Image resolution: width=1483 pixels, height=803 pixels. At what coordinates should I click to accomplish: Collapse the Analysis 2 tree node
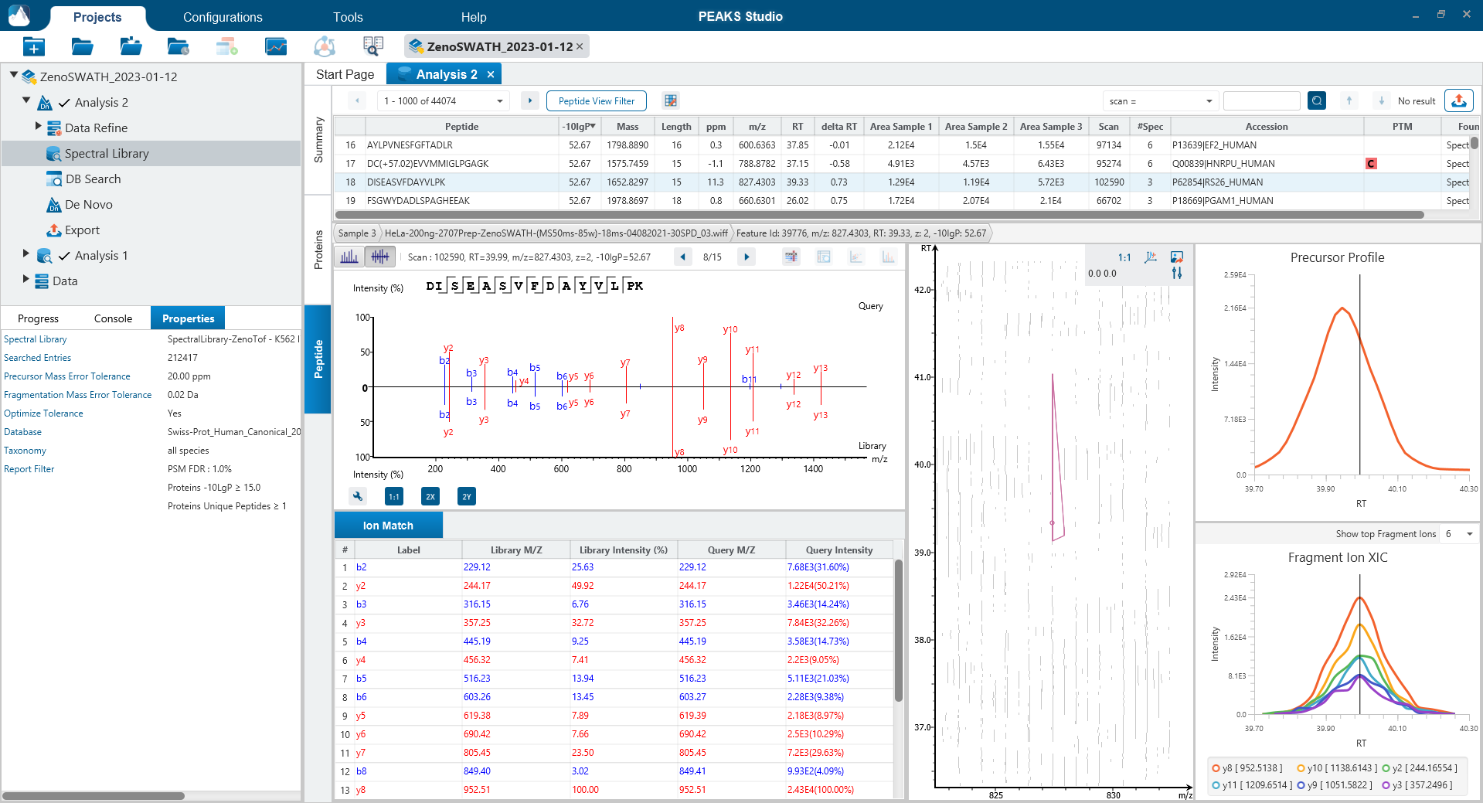(26, 100)
